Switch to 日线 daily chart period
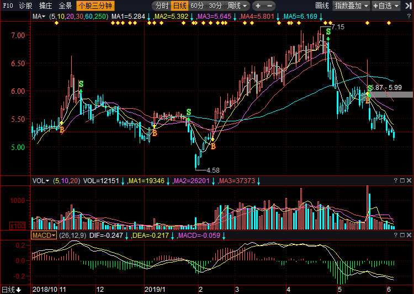 [179, 6]
